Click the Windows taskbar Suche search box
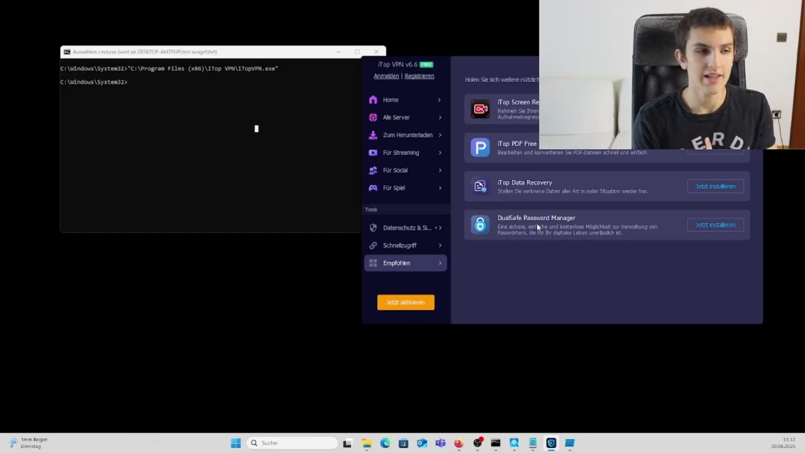 tap(292, 443)
